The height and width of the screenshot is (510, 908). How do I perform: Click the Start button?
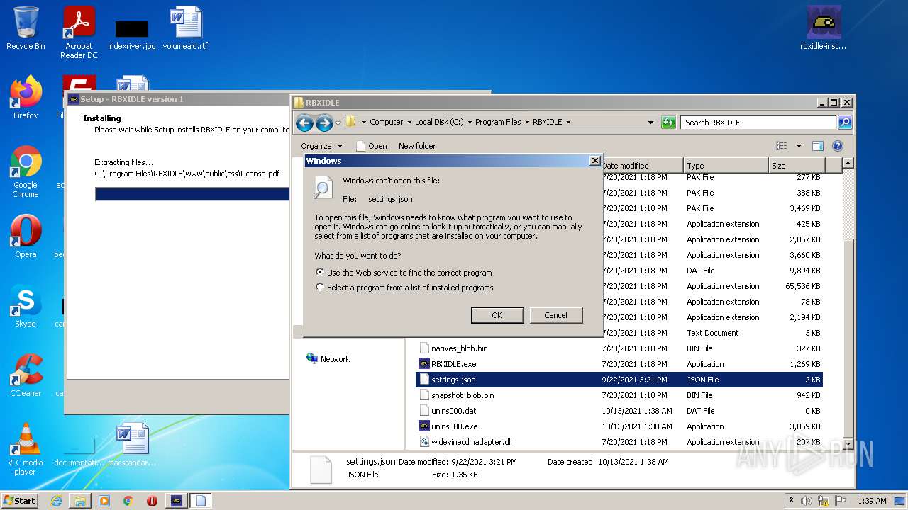tap(20, 501)
